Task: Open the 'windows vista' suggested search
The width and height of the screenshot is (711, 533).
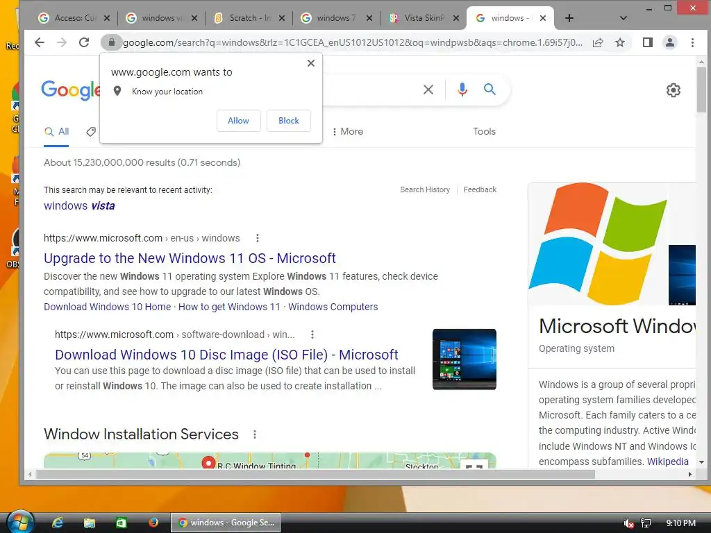Action: click(79, 205)
